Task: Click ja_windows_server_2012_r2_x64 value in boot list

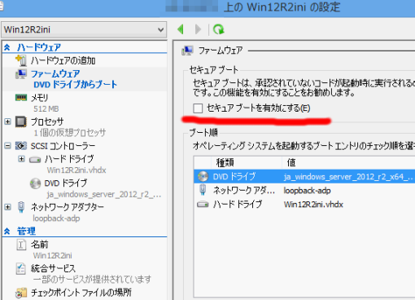Action: coord(348,177)
